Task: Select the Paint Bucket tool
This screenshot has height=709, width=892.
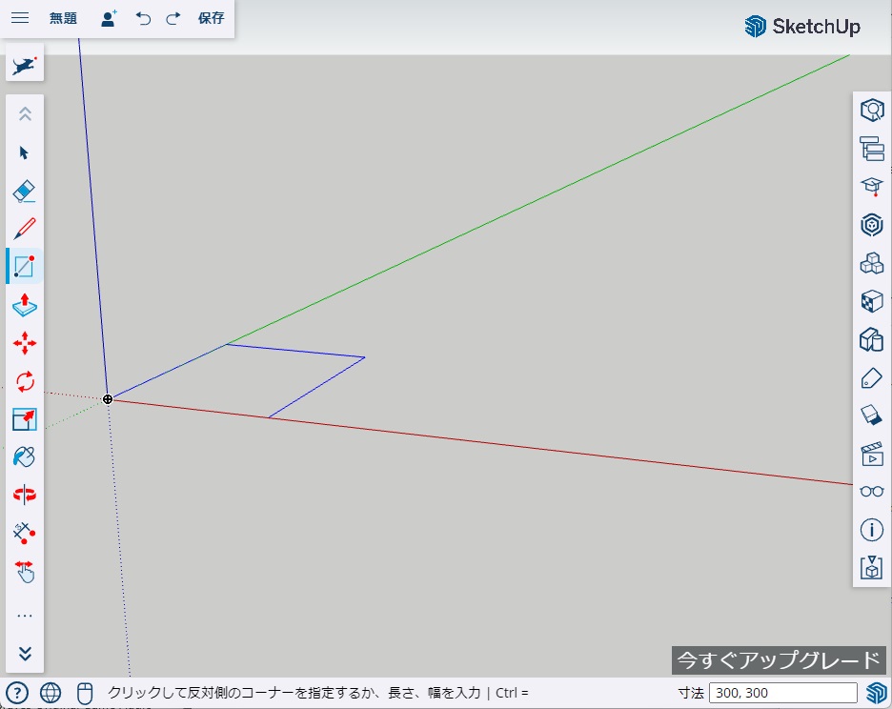Action: click(x=25, y=456)
